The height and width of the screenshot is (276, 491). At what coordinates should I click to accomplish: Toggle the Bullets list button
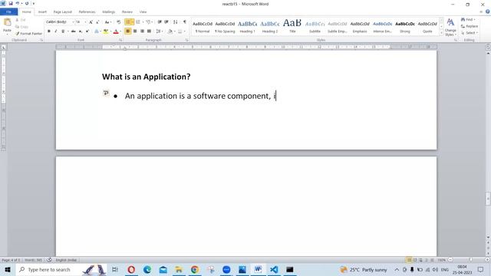128,22
